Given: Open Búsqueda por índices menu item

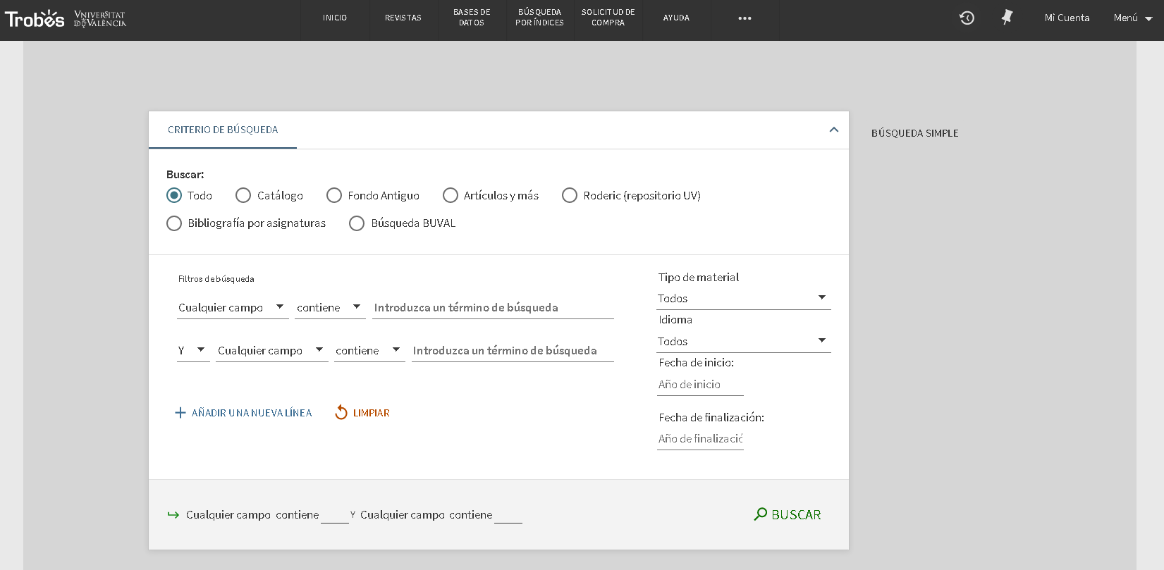Looking at the screenshot, I should [539, 18].
